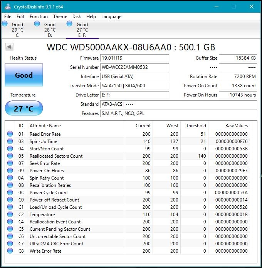Click the Interface field USB (Serial ATA)
Viewport: 262px width, 268px height.
tap(134, 77)
